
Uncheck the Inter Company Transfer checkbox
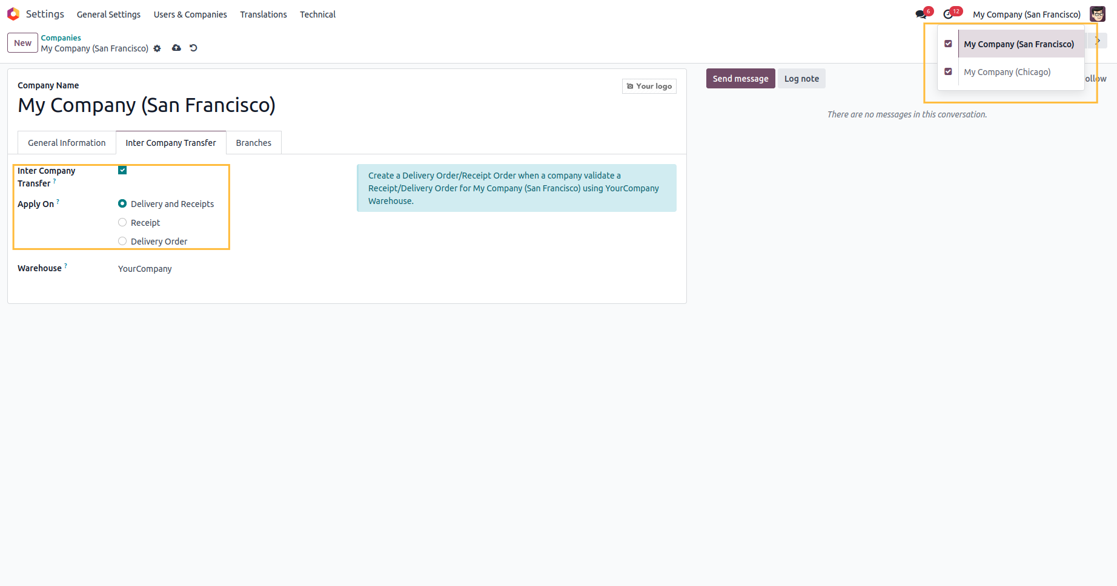[x=122, y=170]
